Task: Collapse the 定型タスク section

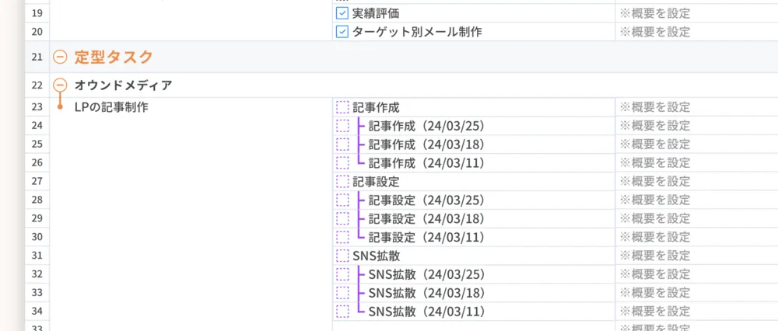Action: pyautogui.click(x=60, y=57)
